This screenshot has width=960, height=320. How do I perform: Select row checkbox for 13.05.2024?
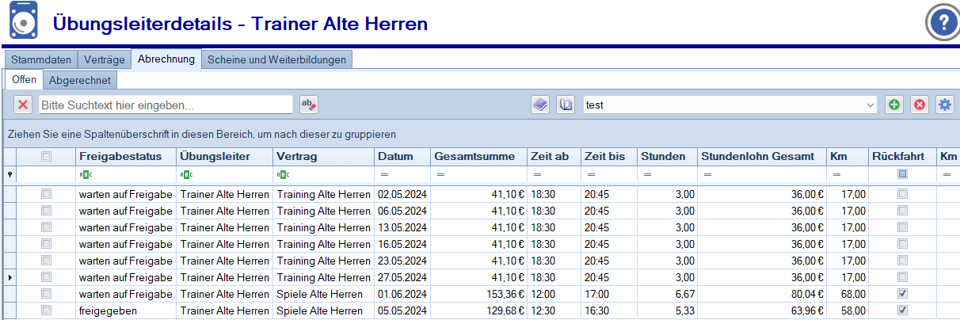(46, 227)
